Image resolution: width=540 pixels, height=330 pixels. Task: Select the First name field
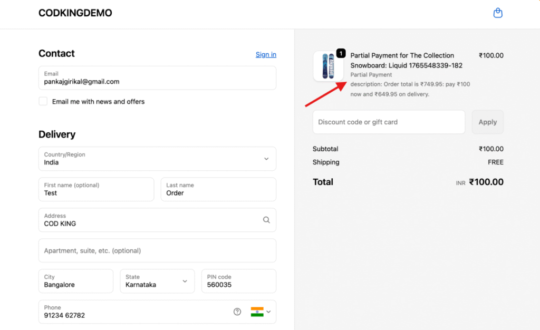coord(96,189)
